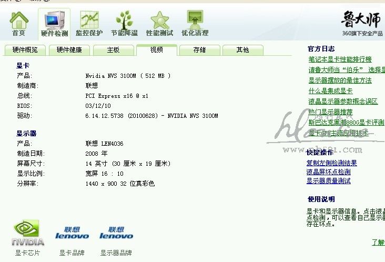The height and width of the screenshot is (262, 385).
Task: Select the 硬件检测 hardware detection icon
Action: [x=54, y=24]
